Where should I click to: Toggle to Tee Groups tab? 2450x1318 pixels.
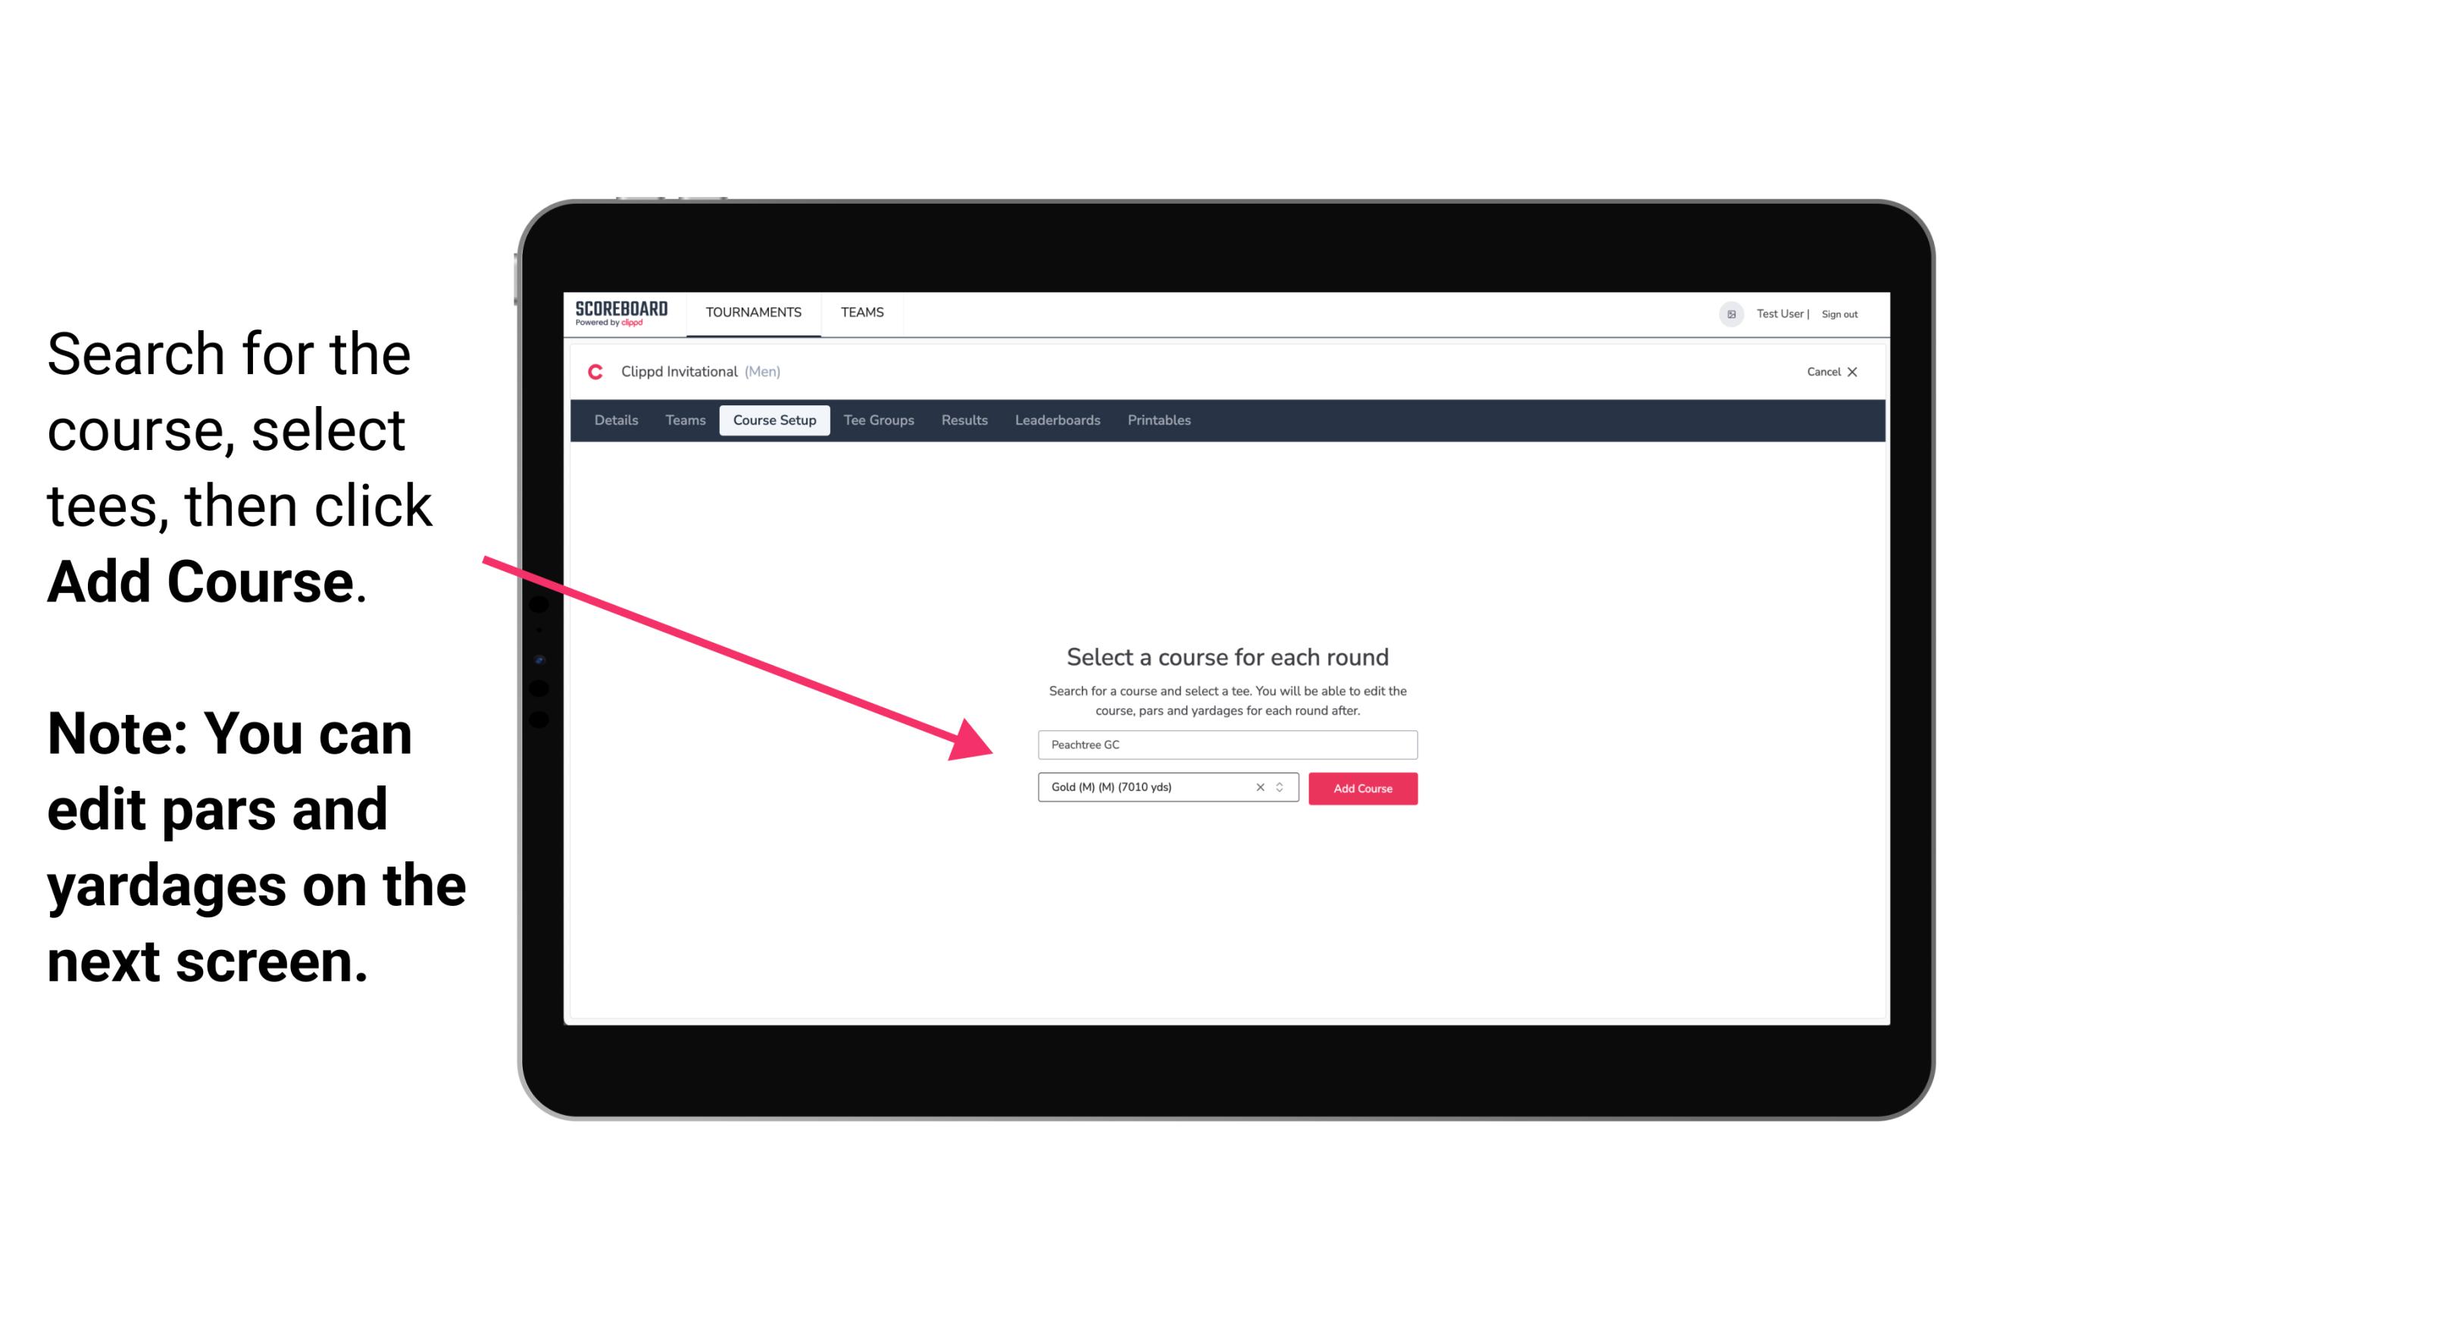point(878,420)
